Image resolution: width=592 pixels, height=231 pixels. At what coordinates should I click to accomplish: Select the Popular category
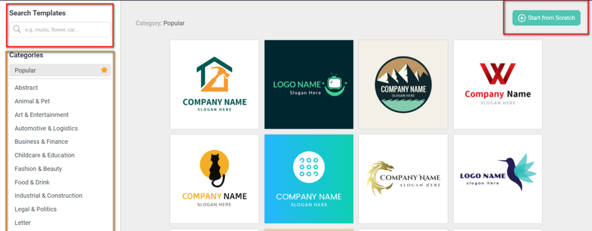tap(60, 70)
